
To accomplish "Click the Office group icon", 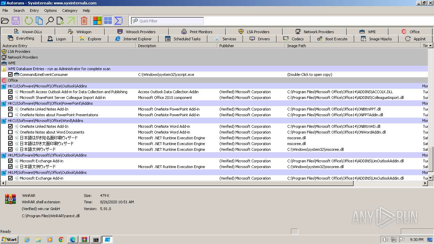I will (4, 80).
